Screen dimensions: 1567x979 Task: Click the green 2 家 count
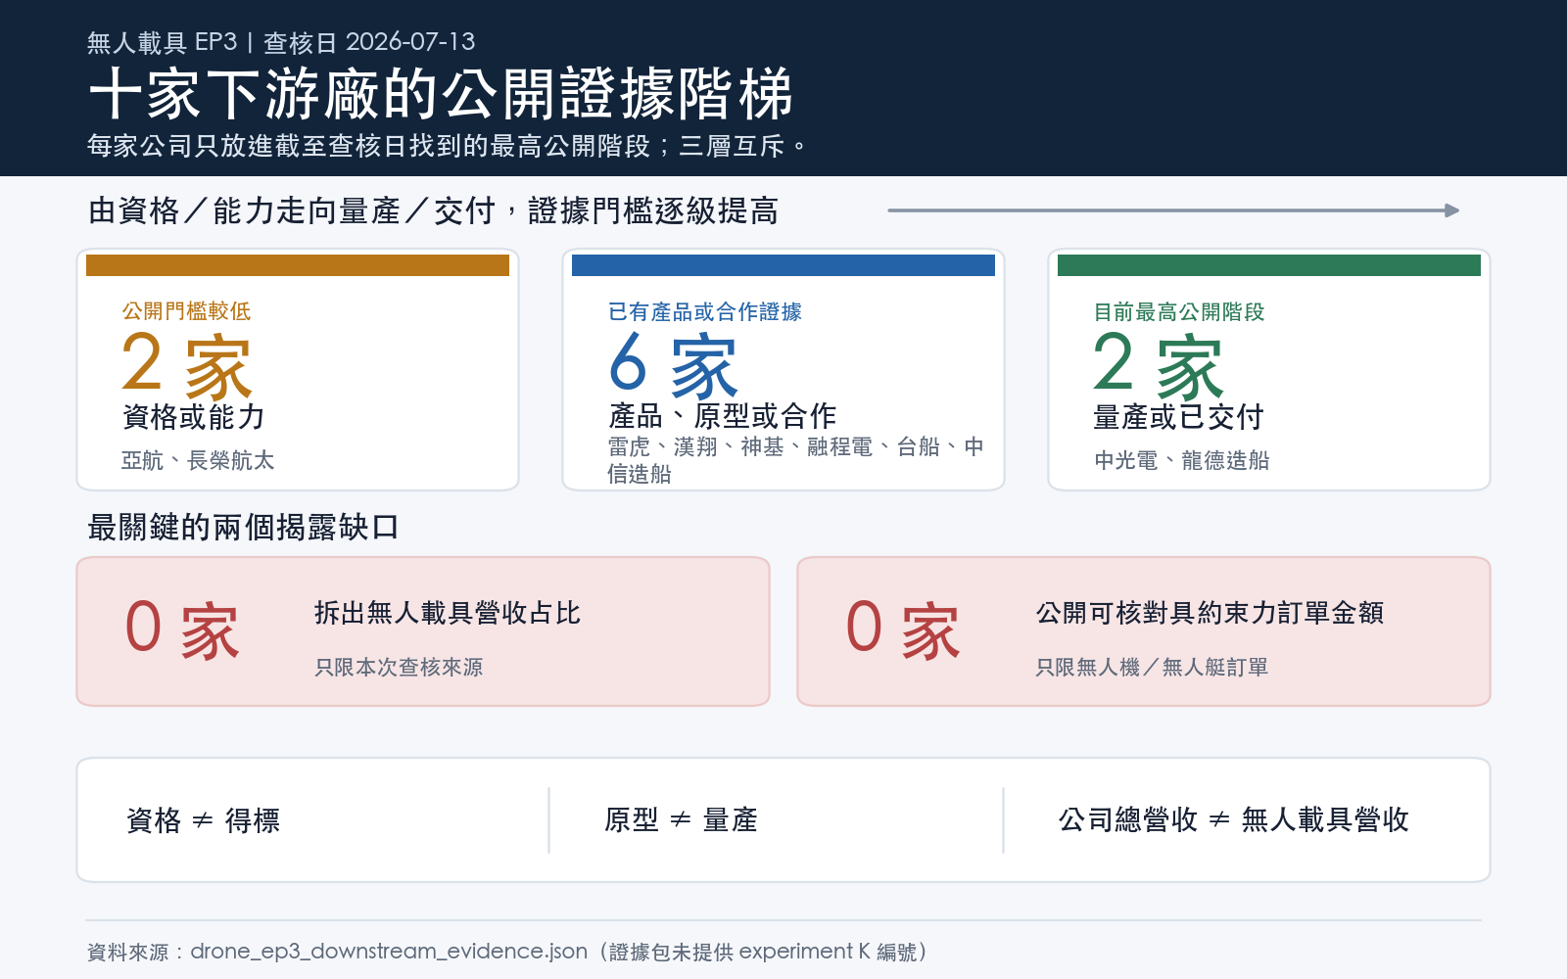1158,364
